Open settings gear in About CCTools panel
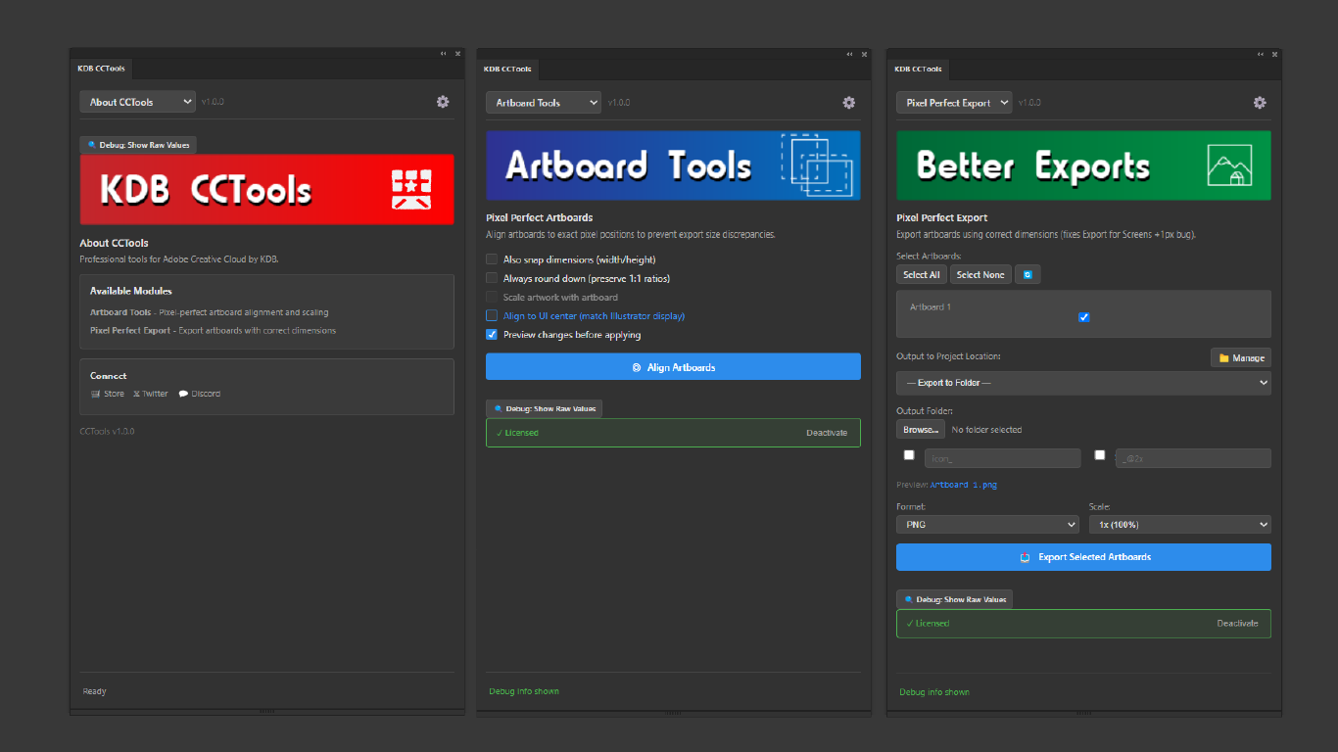This screenshot has width=1338, height=752. coord(443,102)
